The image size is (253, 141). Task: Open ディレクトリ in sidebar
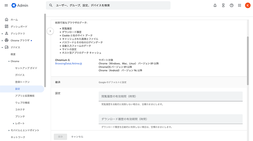coord(18,33)
